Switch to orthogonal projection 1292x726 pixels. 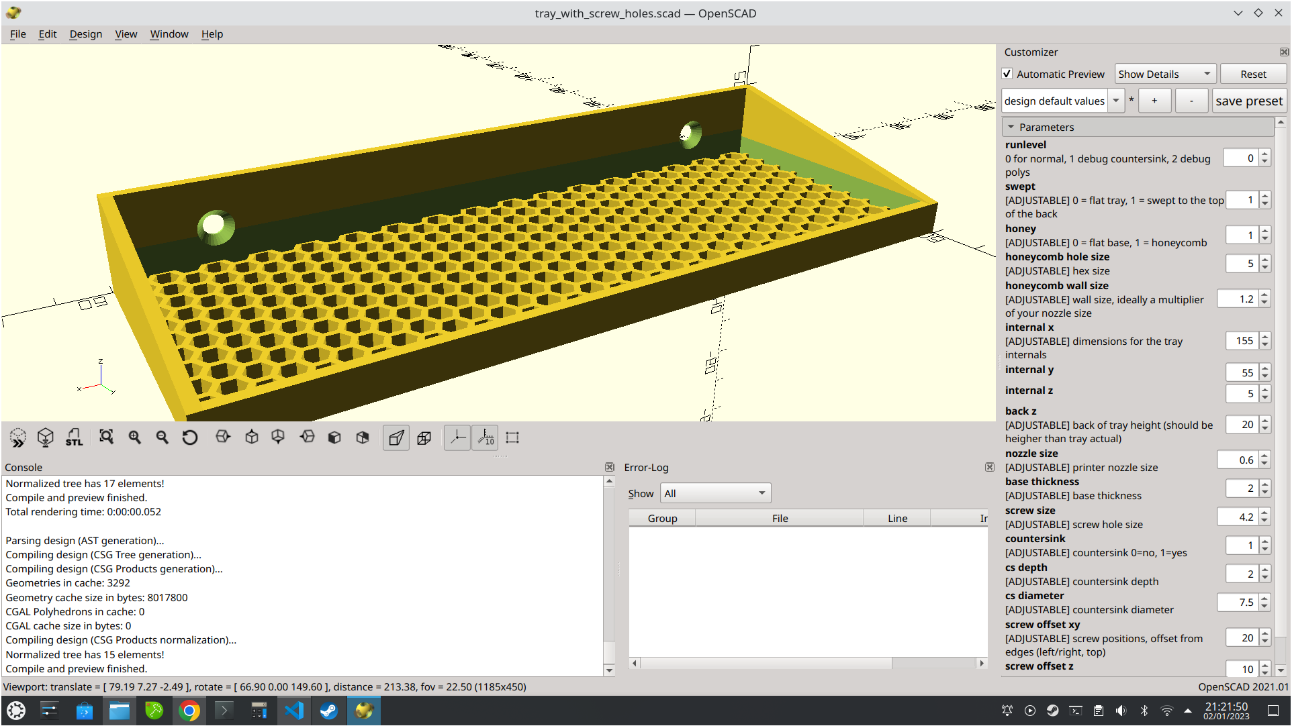click(x=424, y=437)
